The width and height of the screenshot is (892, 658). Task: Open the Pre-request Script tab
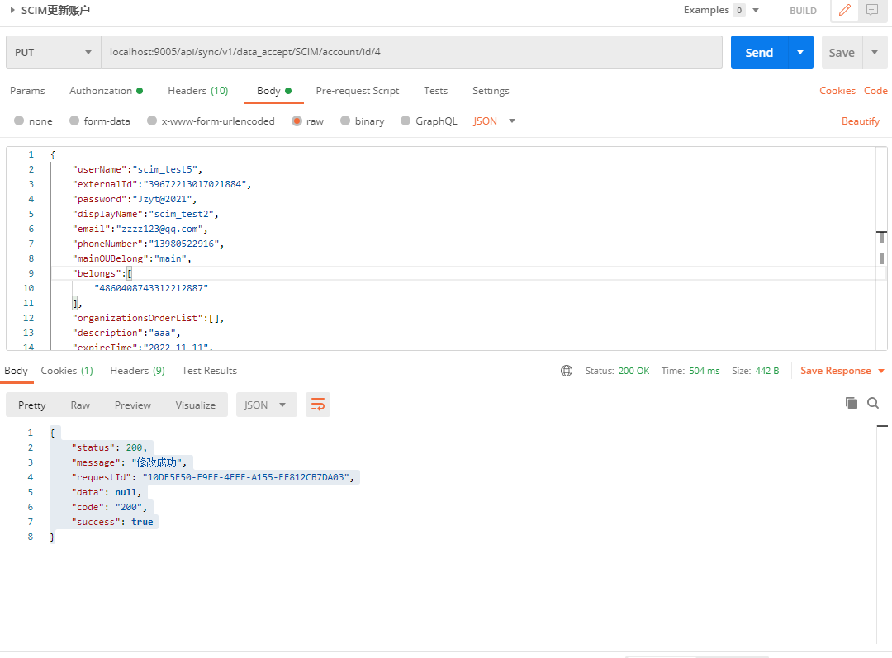click(357, 91)
